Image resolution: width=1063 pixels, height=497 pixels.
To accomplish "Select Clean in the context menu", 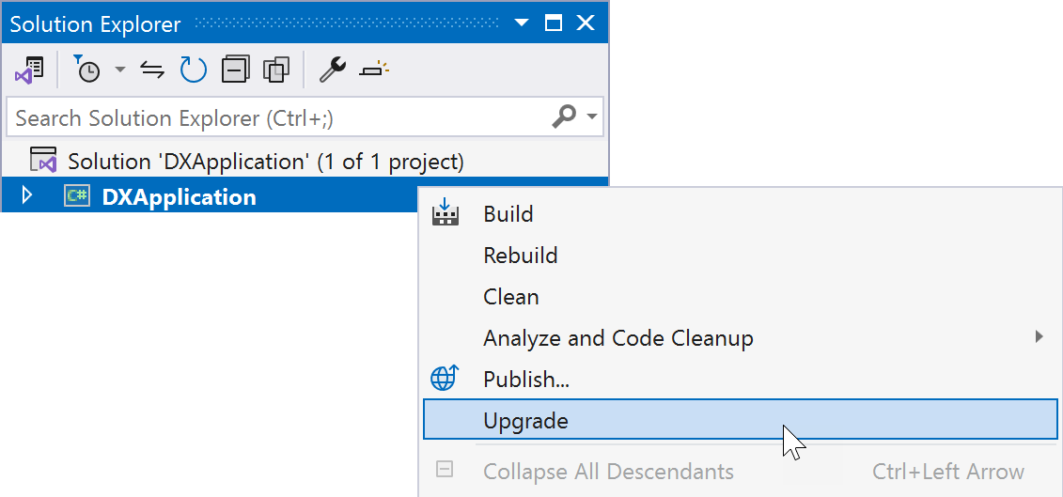I will [511, 297].
